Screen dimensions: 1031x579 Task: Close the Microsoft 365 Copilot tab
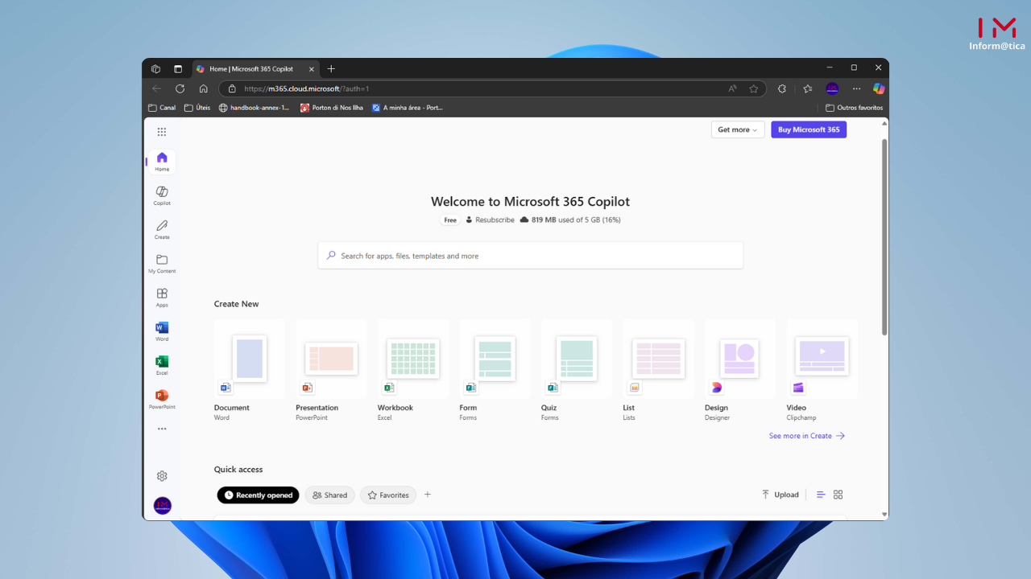312,69
